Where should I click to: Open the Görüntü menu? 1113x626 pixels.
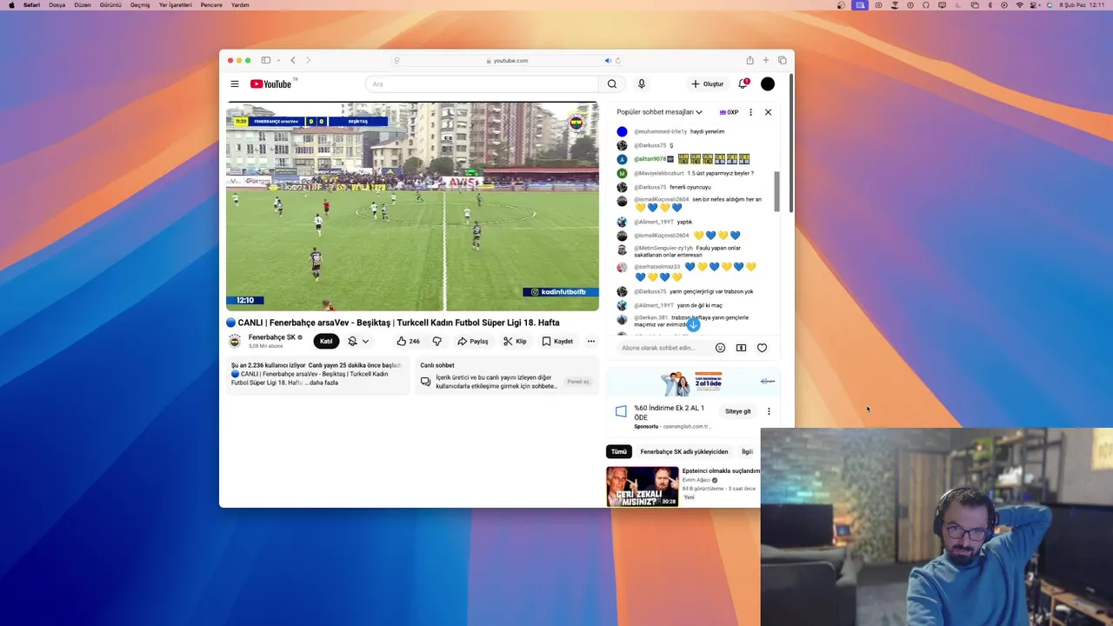(x=110, y=5)
